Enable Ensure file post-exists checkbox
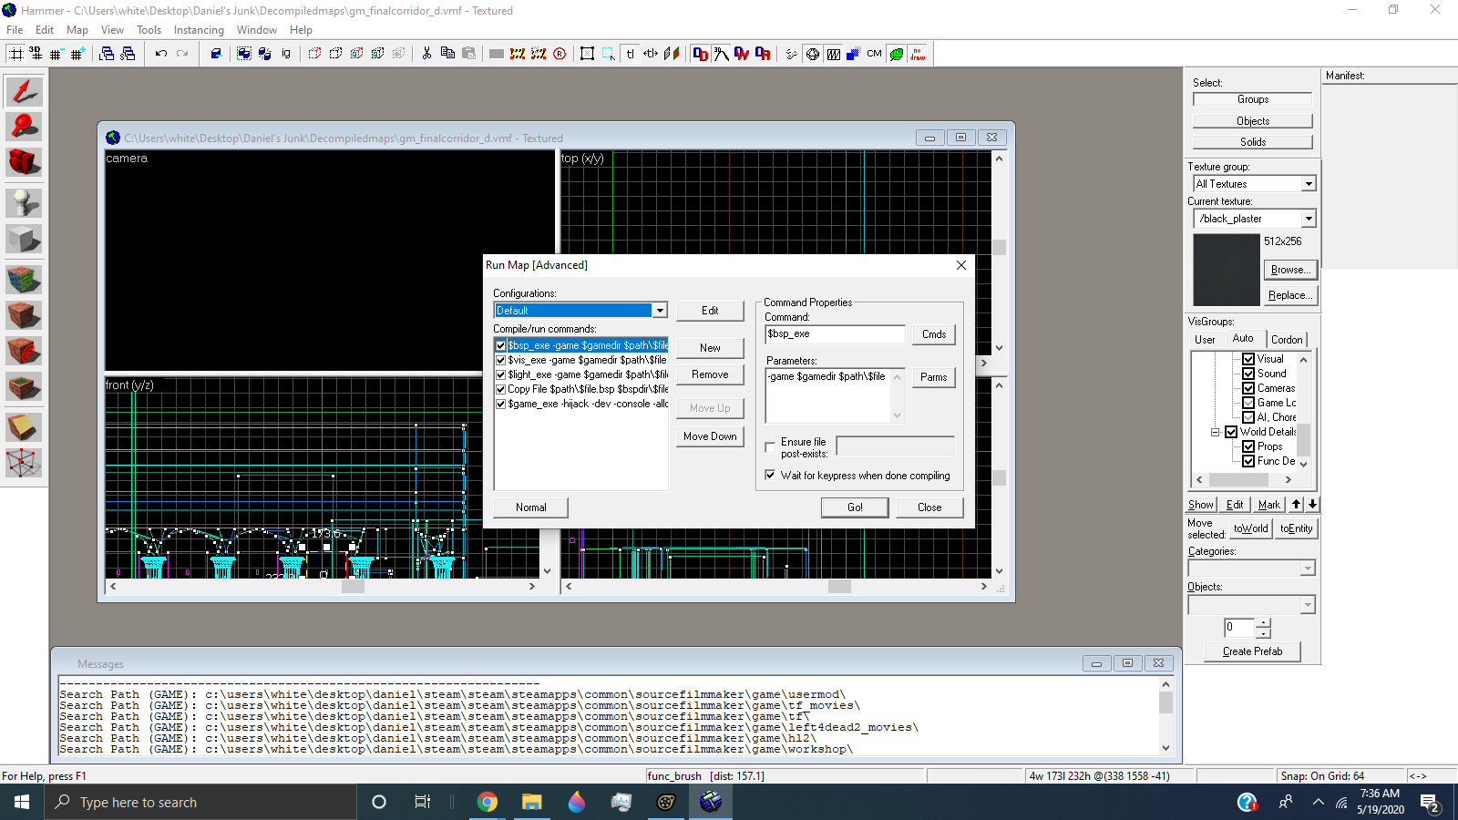1458x820 pixels. click(770, 447)
